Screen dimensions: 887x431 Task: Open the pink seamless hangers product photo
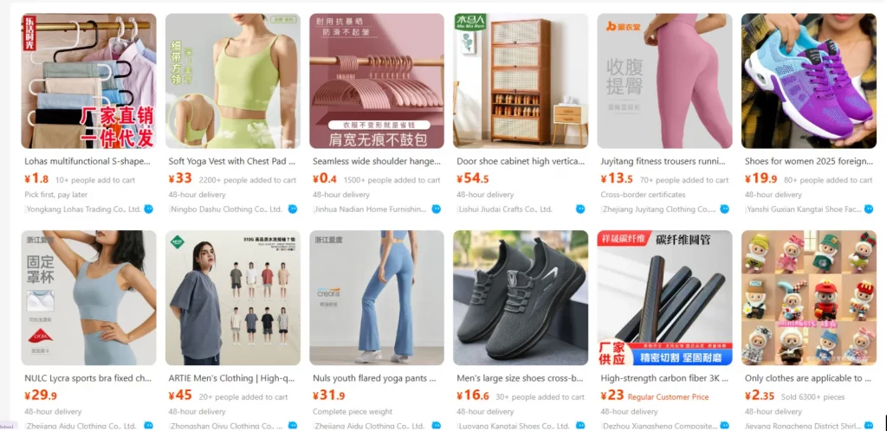377,80
